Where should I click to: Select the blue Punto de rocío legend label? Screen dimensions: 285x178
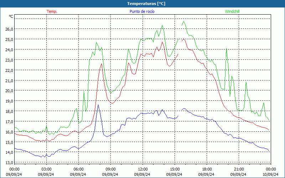[x=142, y=11]
